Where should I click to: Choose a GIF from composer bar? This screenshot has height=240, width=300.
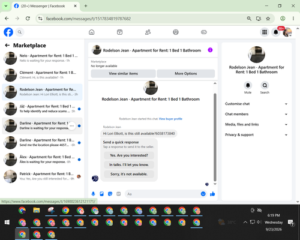click(x=119, y=194)
